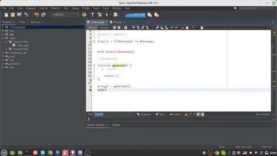Viewport: 277px width, 156px height.
Task: Toggle Highlight Results in the find bar
Action: (x=198, y=114)
